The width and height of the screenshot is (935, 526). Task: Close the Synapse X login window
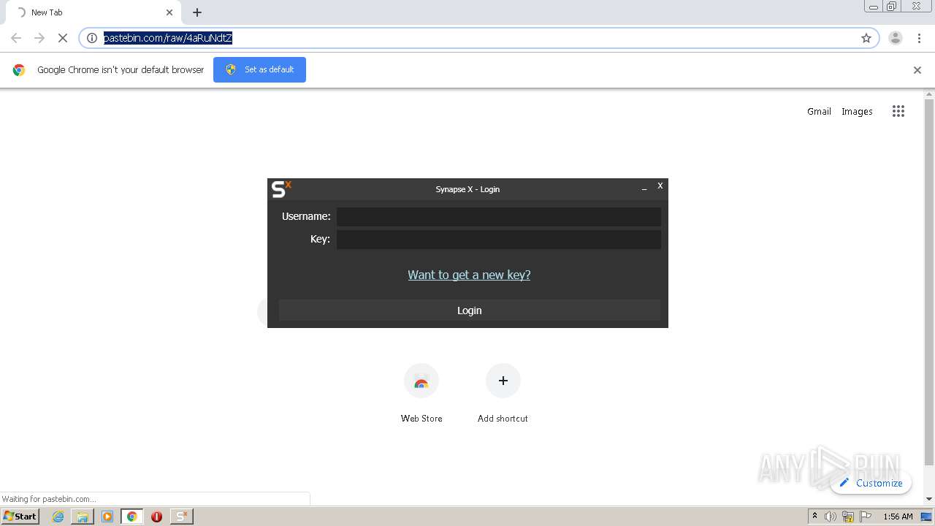click(660, 186)
